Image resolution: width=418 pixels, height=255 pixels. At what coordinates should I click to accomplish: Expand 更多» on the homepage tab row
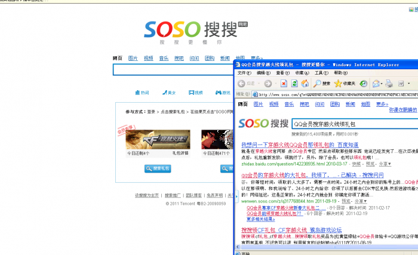click(257, 58)
